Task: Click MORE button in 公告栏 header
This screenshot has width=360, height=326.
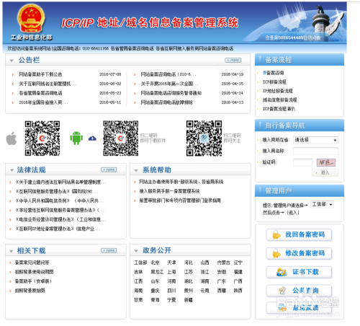Action: point(233,60)
